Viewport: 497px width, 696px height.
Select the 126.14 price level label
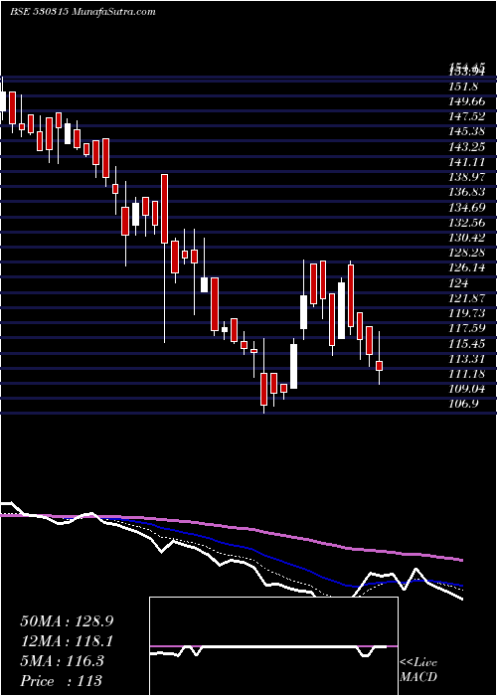click(x=466, y=267)
